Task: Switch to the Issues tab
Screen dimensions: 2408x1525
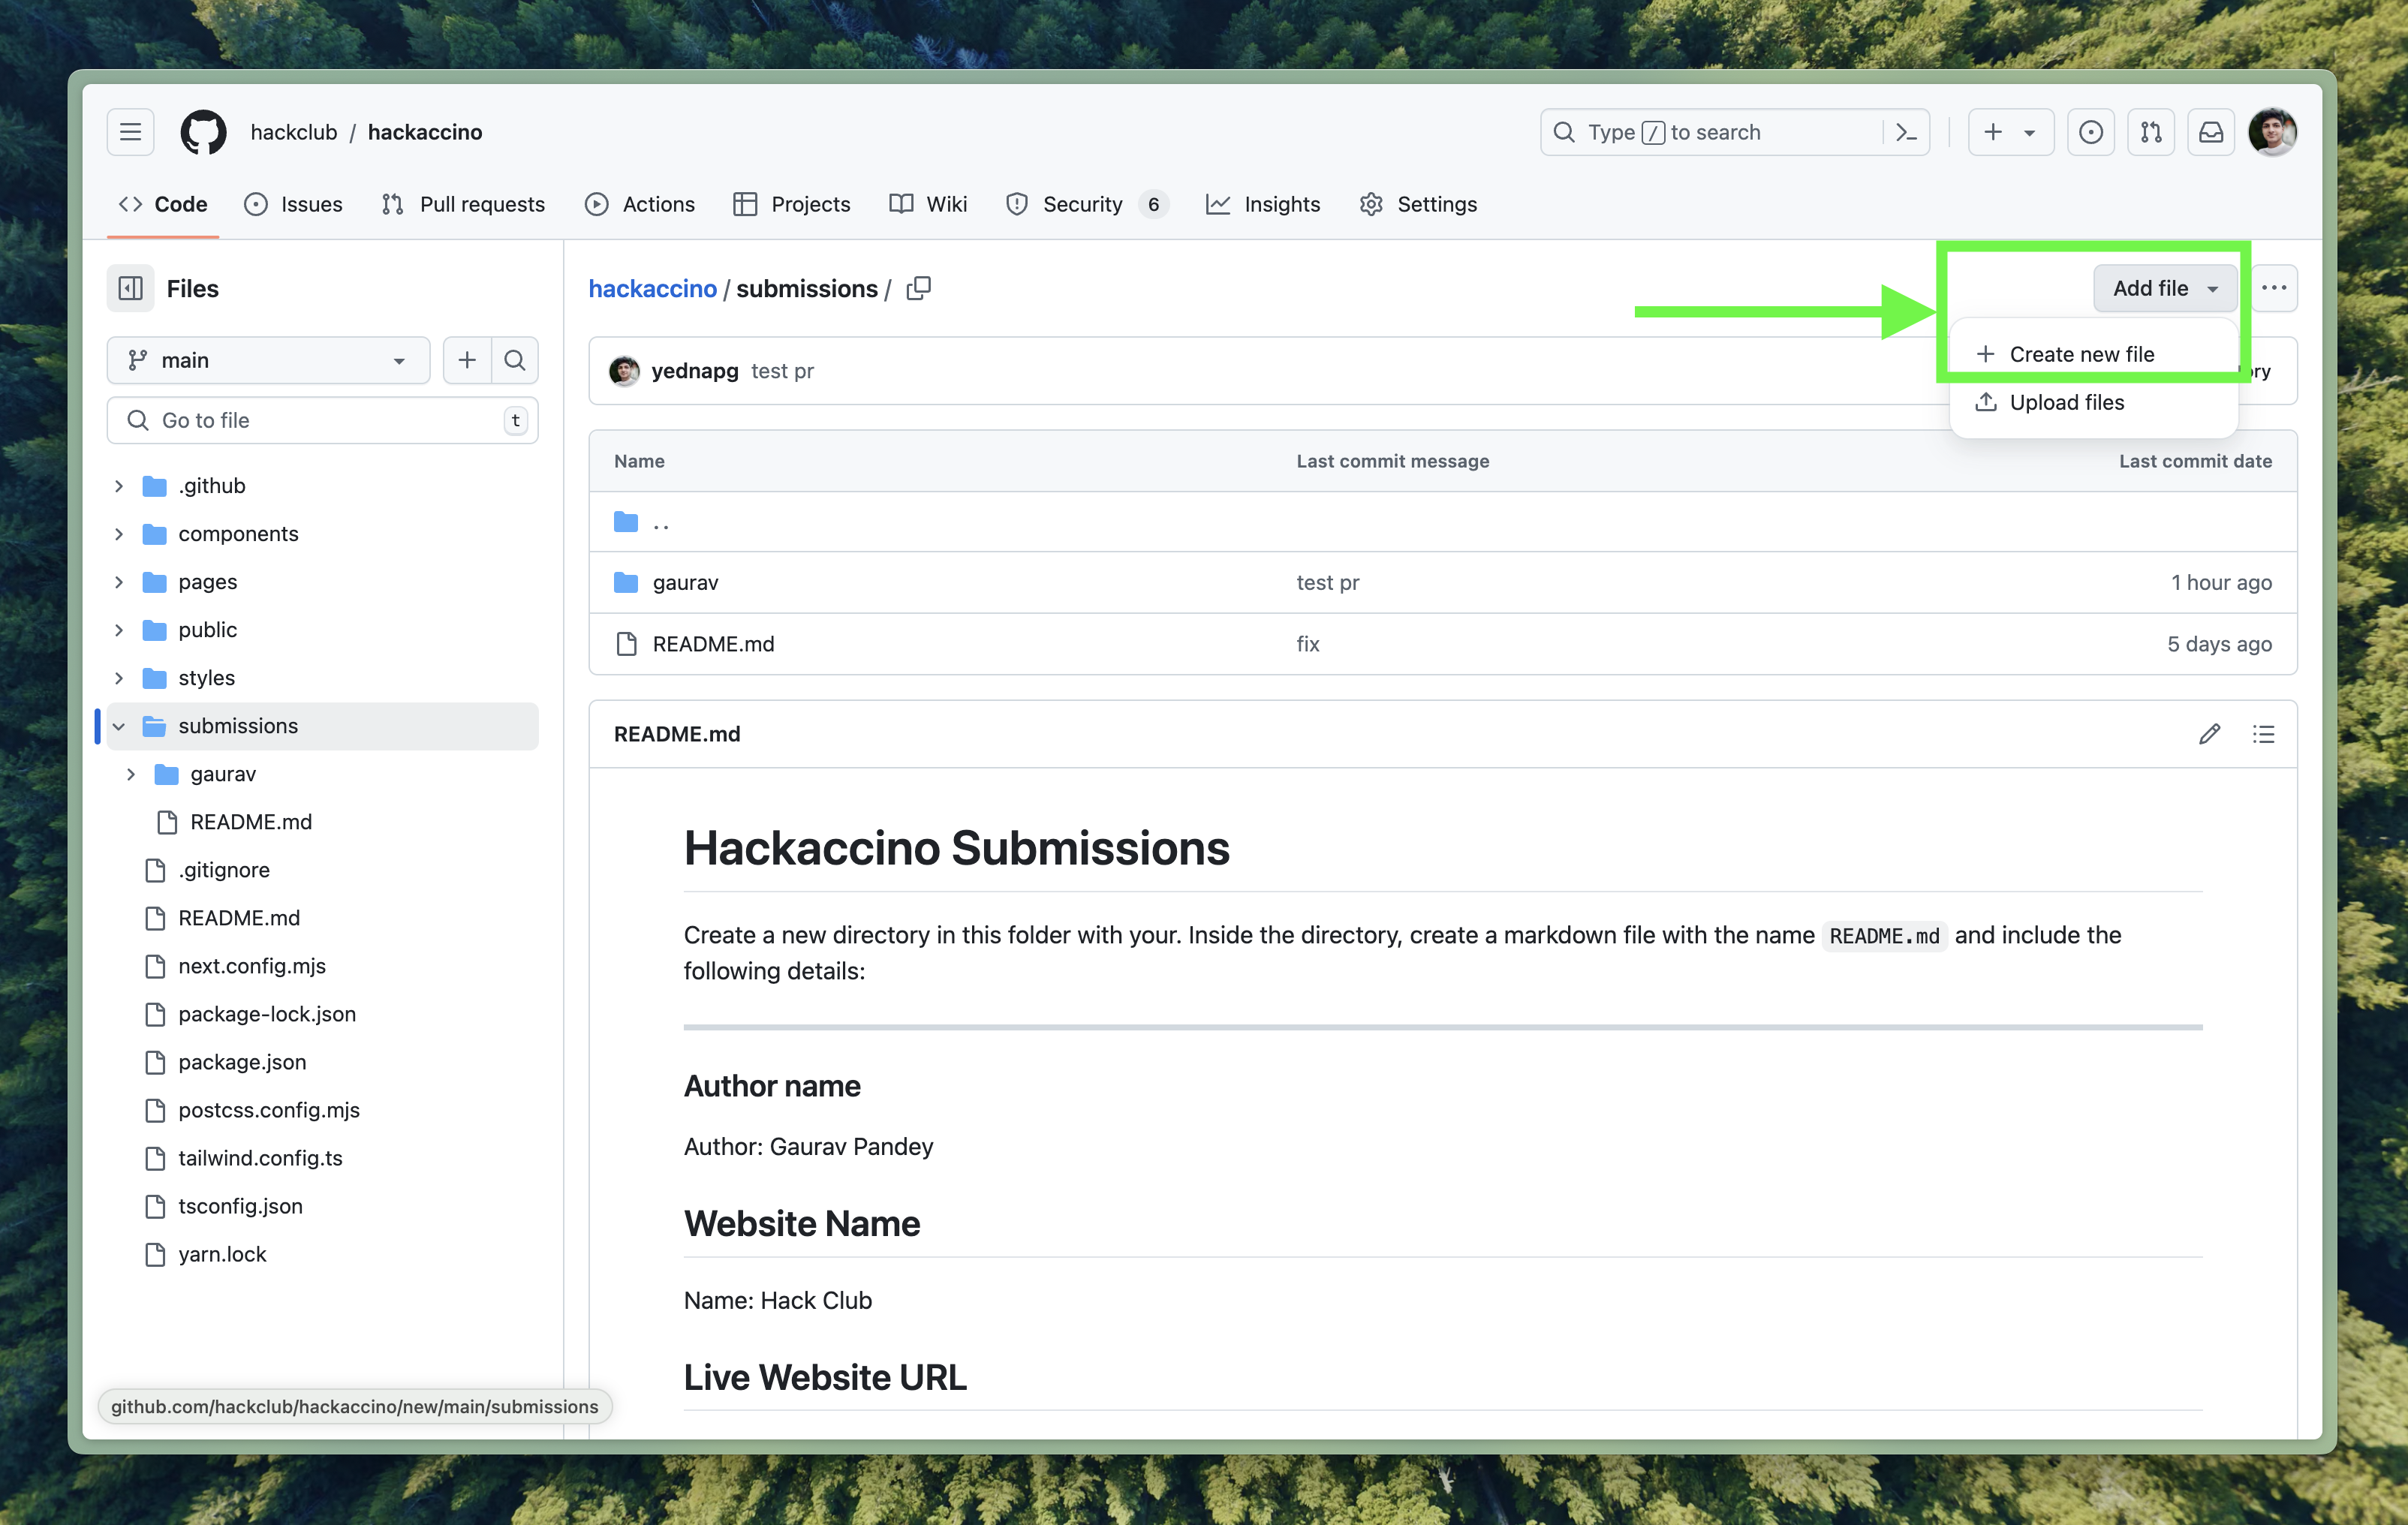Action: point(293,204)
